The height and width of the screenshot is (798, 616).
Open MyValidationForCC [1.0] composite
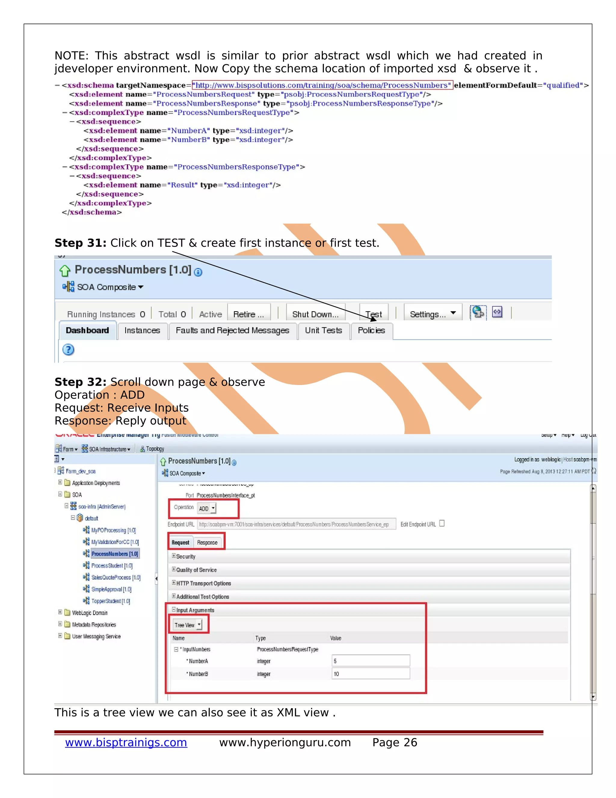[x=115, y=542]
